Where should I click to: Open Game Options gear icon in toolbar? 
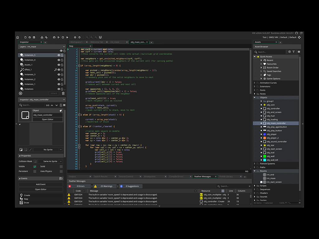pos(75,37)
